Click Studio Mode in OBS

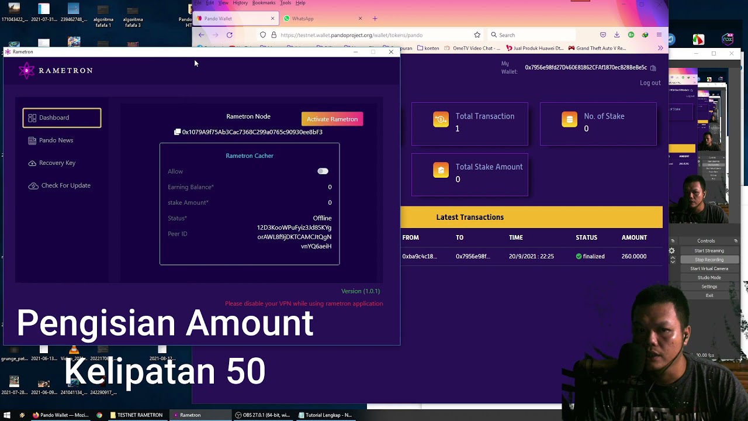click(709, 278)
